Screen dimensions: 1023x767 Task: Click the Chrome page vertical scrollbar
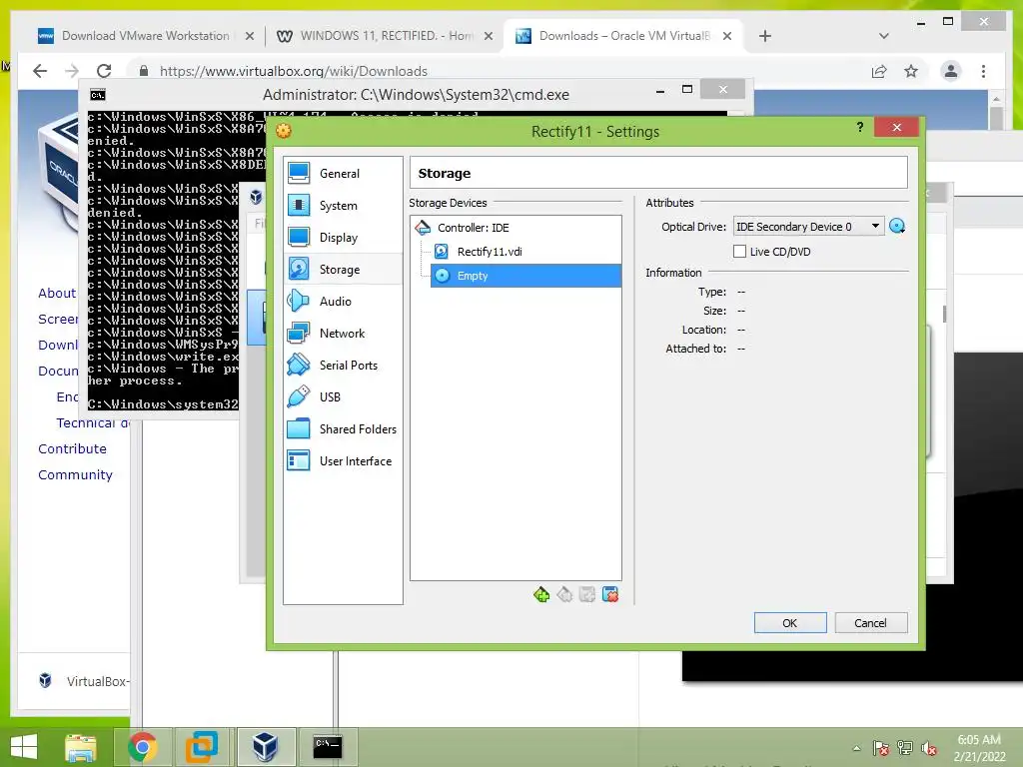point(996,118)
